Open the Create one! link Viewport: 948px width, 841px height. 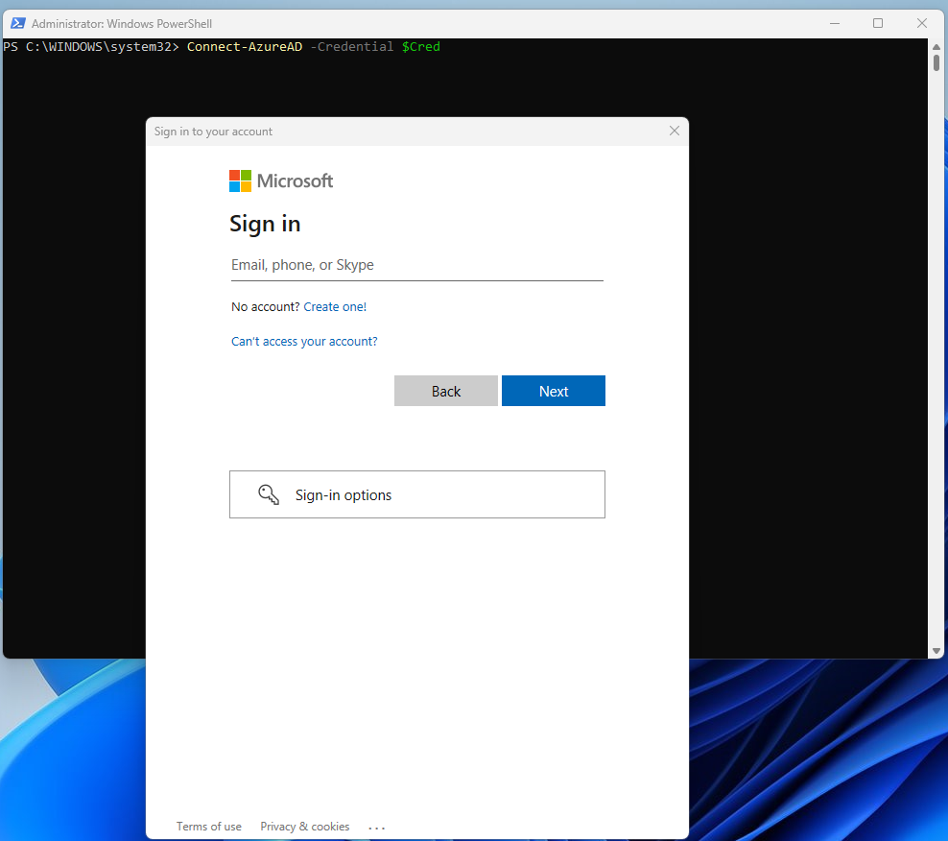tap(335, 307)
